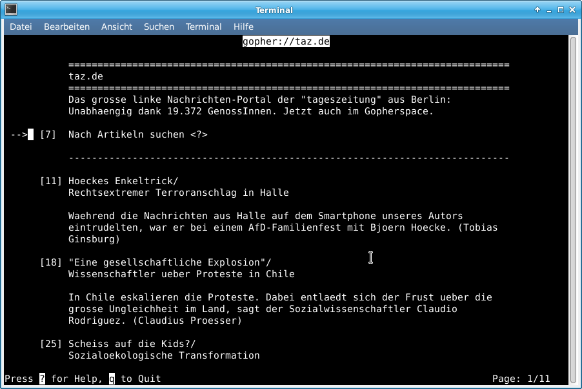Click the --> cursor arrow at entry 7
The image size is (582, 389).
coord(19,134)
